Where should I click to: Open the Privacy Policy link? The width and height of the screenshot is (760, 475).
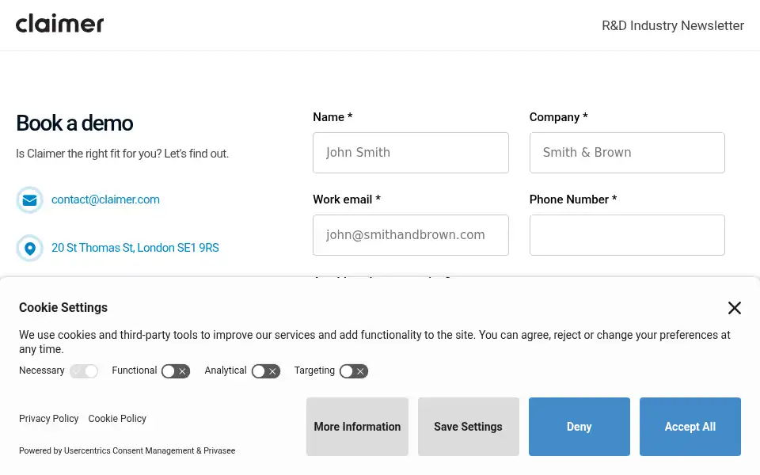pos(48,418)
